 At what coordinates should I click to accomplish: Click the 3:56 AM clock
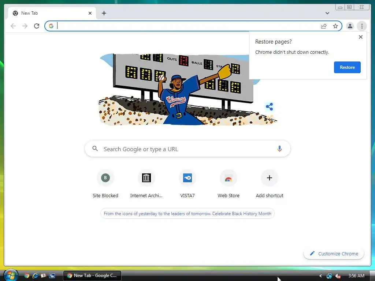coord(356,276)
